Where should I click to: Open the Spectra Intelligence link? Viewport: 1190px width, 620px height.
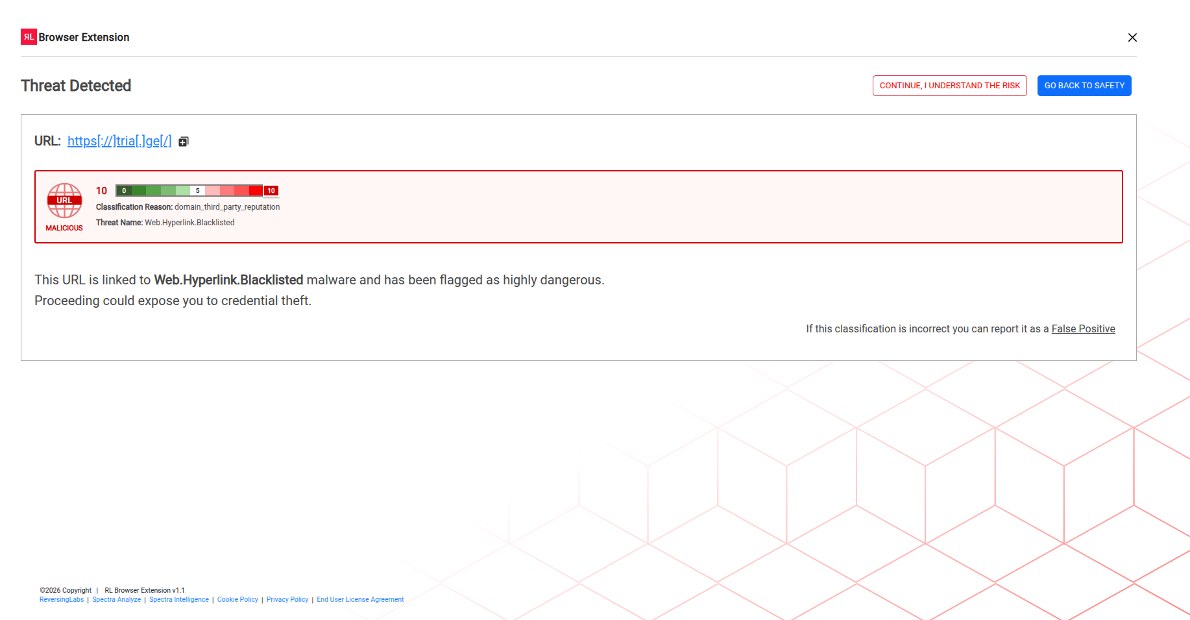(179, 599)
